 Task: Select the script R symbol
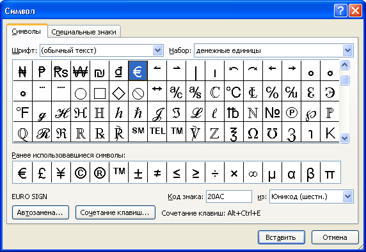click(x=42, y=131)
